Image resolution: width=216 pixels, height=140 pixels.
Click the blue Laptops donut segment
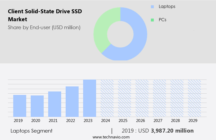138,42
